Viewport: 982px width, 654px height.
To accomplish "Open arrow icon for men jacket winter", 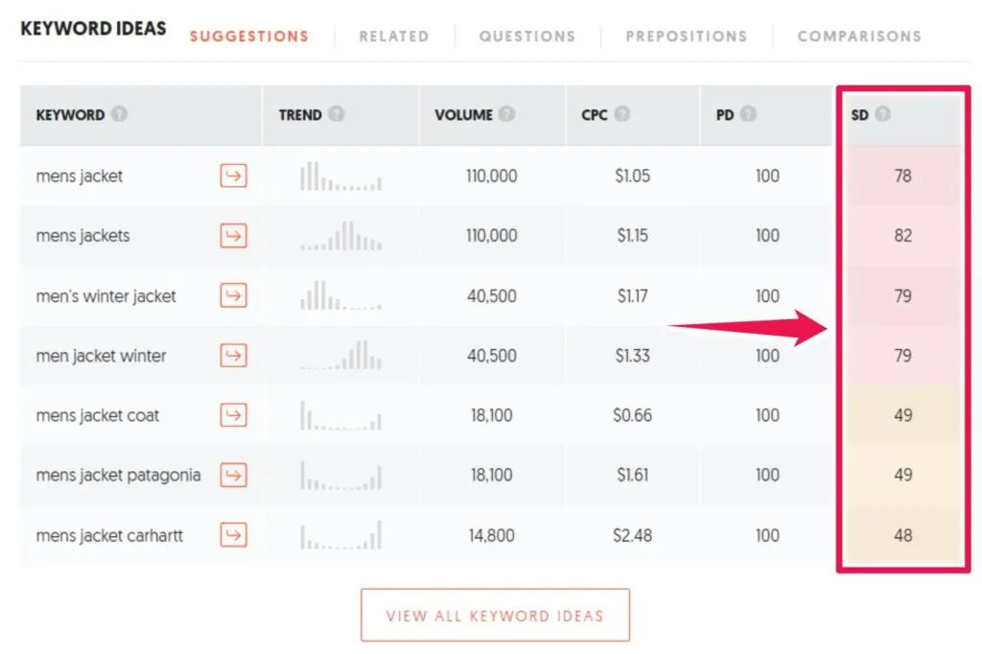I will point(233,356).
